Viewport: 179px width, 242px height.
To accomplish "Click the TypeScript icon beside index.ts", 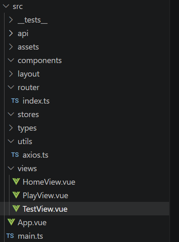I will (15, 101).
